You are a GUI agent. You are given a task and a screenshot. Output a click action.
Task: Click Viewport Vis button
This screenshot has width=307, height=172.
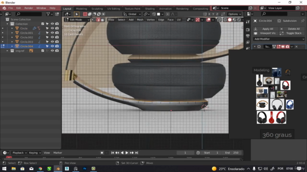point(265,33)
